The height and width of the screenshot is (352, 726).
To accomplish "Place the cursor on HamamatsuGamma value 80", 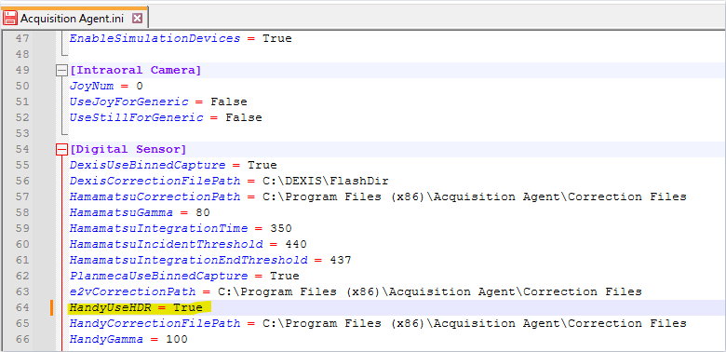I will point(203,213).
